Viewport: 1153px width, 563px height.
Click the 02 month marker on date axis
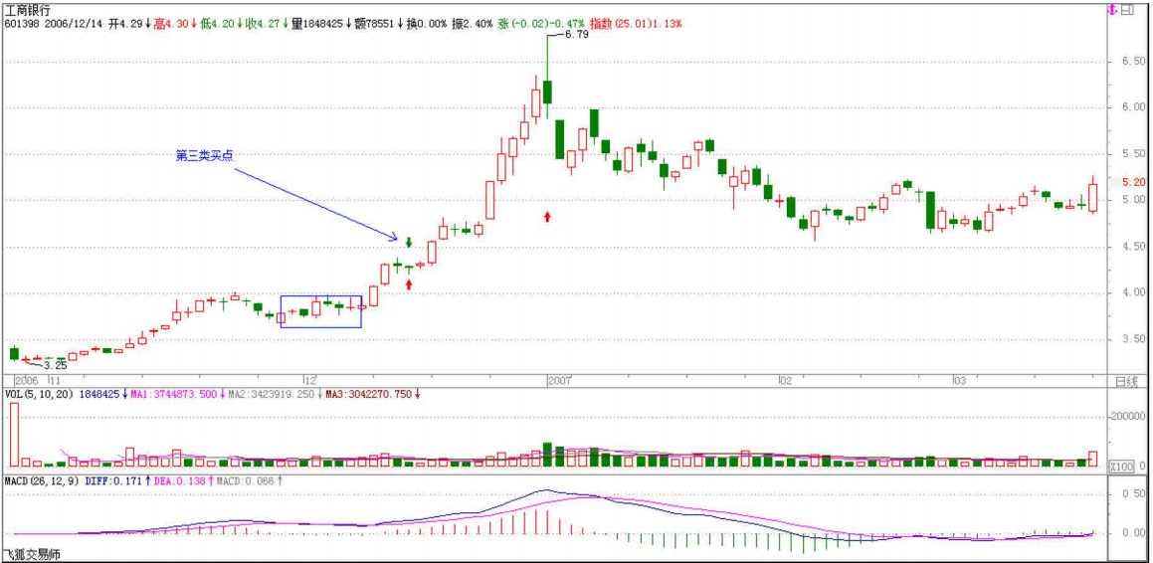tap(785, 381)
